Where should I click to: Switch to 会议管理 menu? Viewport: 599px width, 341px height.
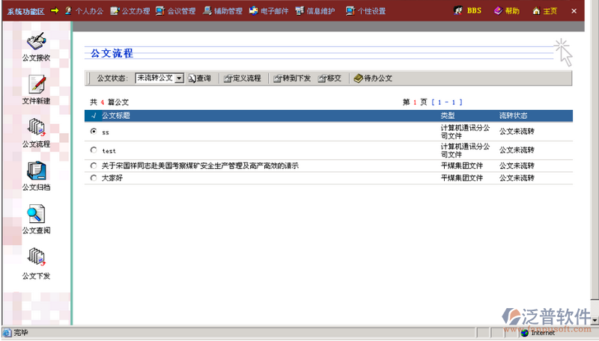176,11
